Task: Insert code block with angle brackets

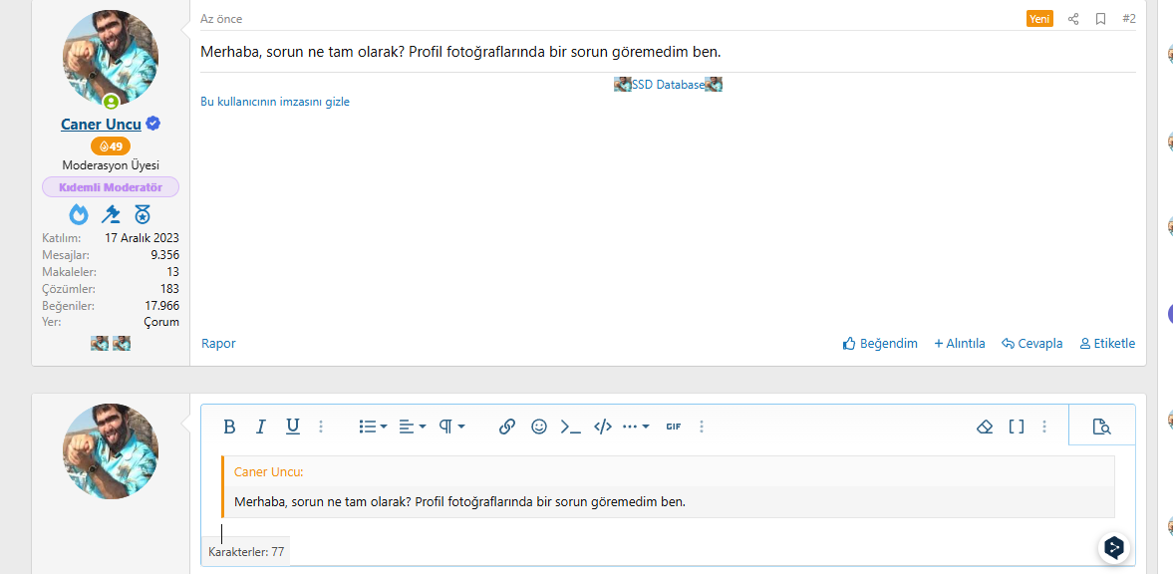Action: coord(603,427)
